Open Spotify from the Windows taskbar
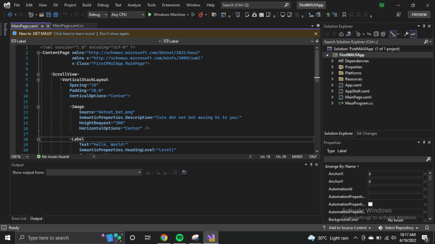The width and height of the screenshot is (435, 244). click(179, 238)
